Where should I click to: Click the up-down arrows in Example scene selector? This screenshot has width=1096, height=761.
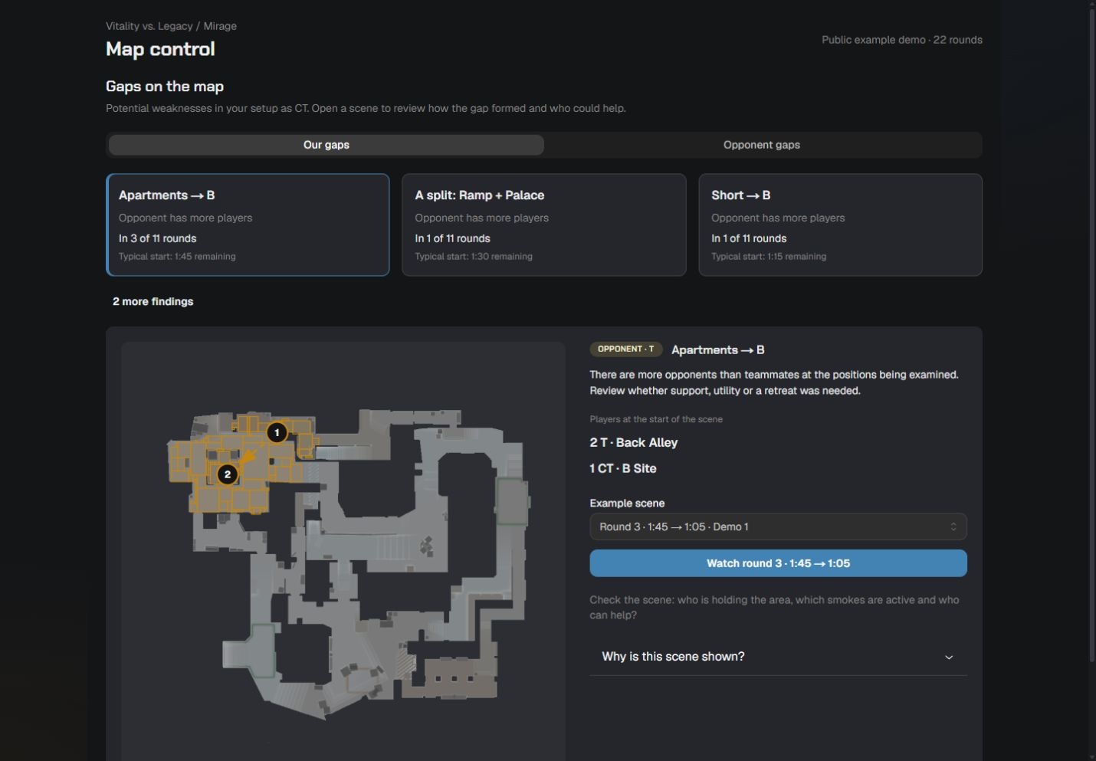[953, 526]
